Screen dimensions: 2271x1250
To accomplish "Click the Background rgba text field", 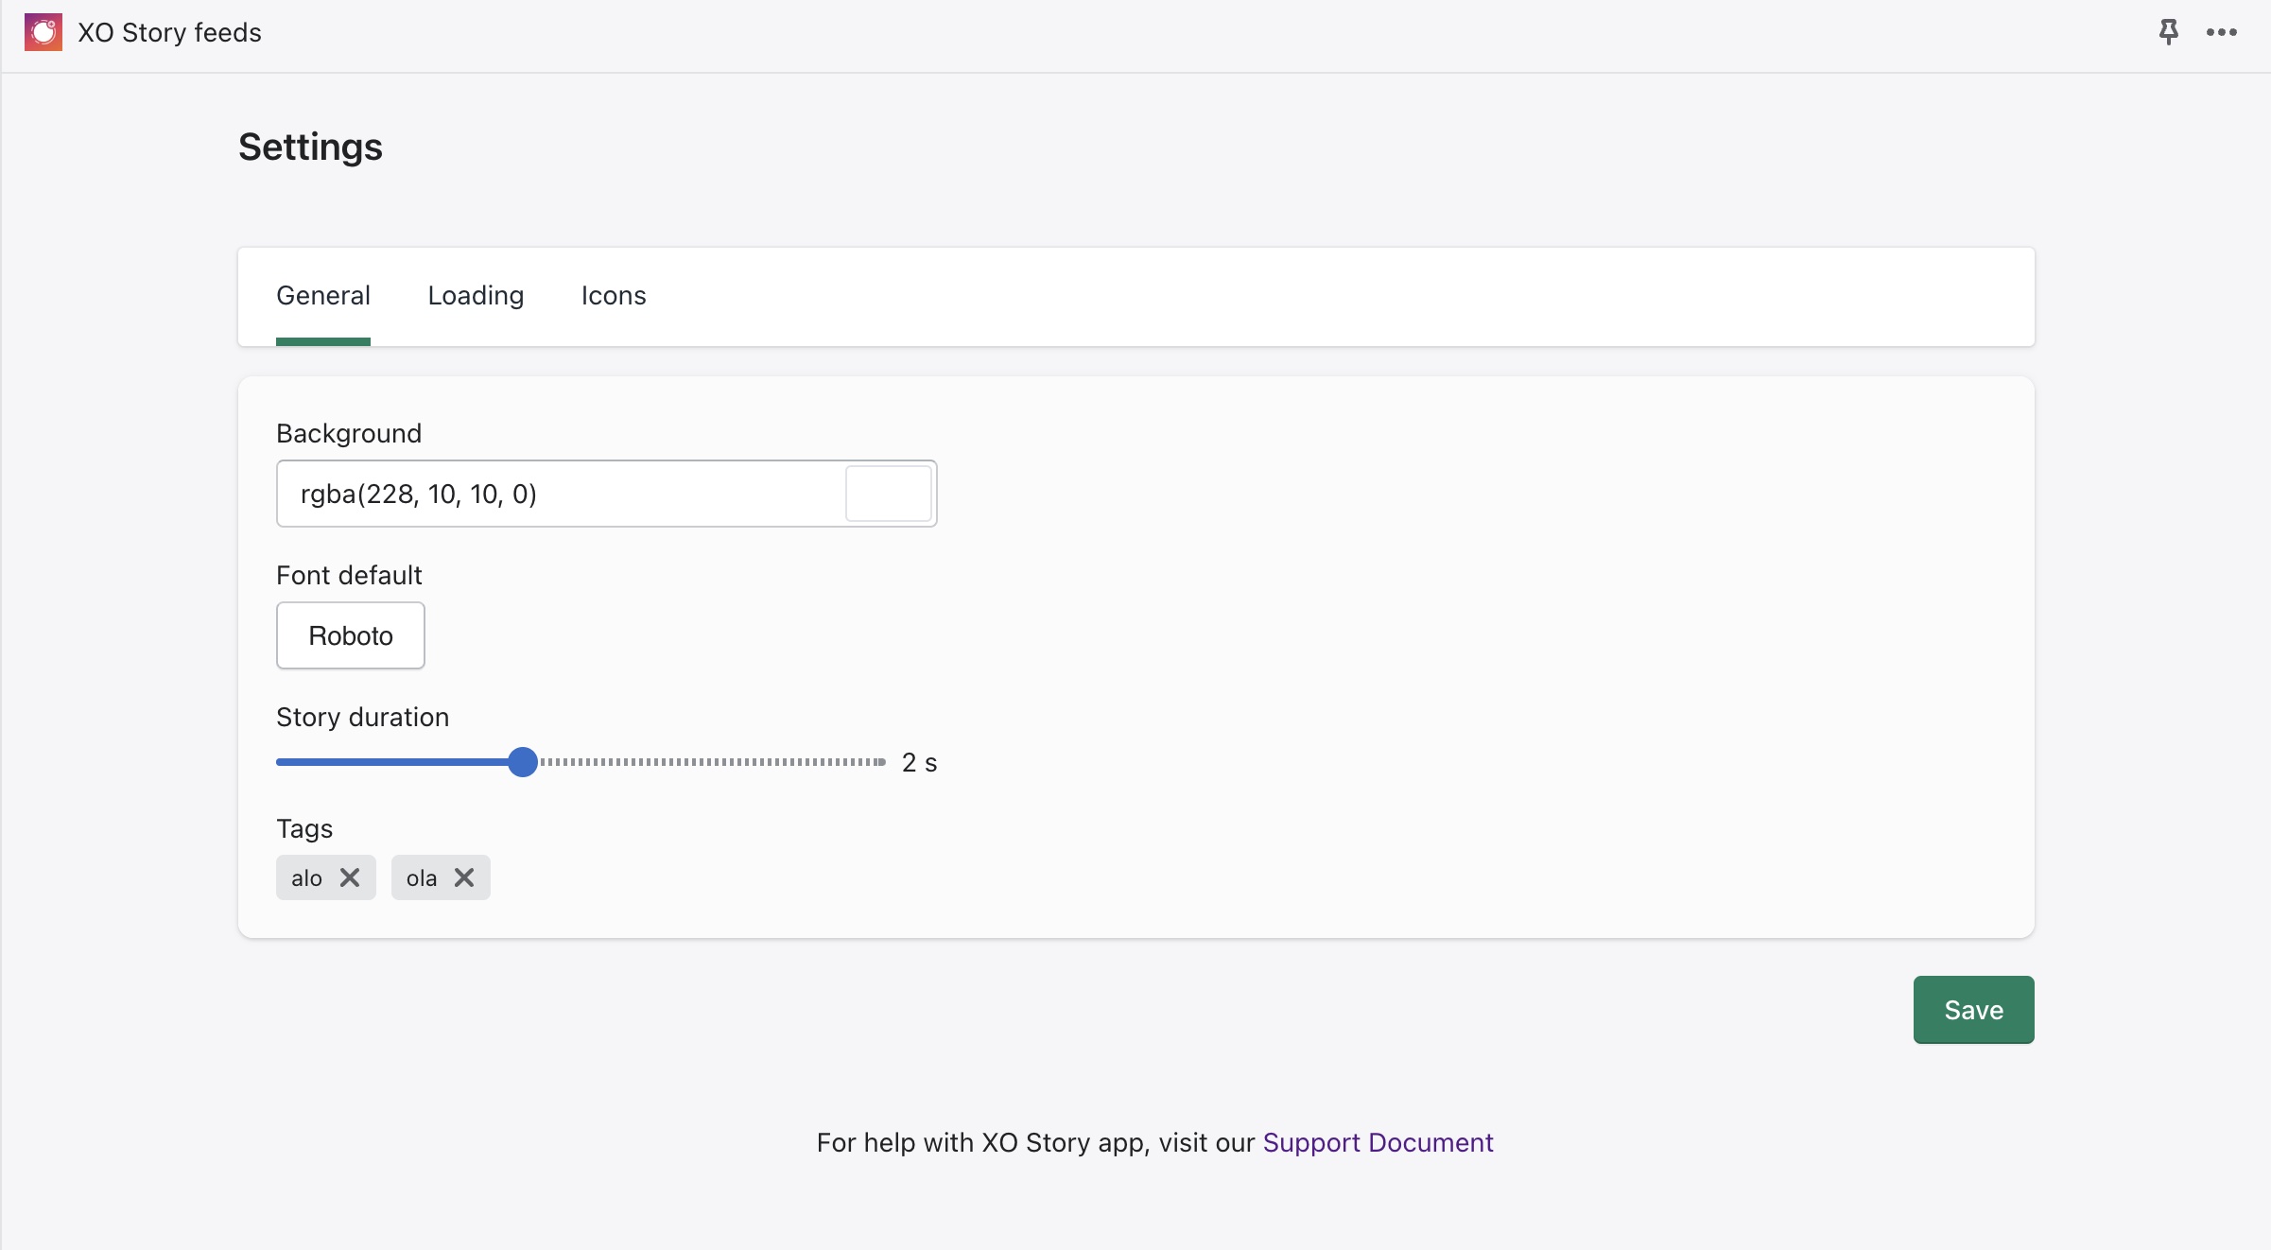I will [558, 494].
